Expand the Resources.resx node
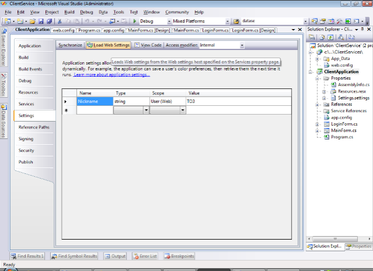 (x=324, y=92)
